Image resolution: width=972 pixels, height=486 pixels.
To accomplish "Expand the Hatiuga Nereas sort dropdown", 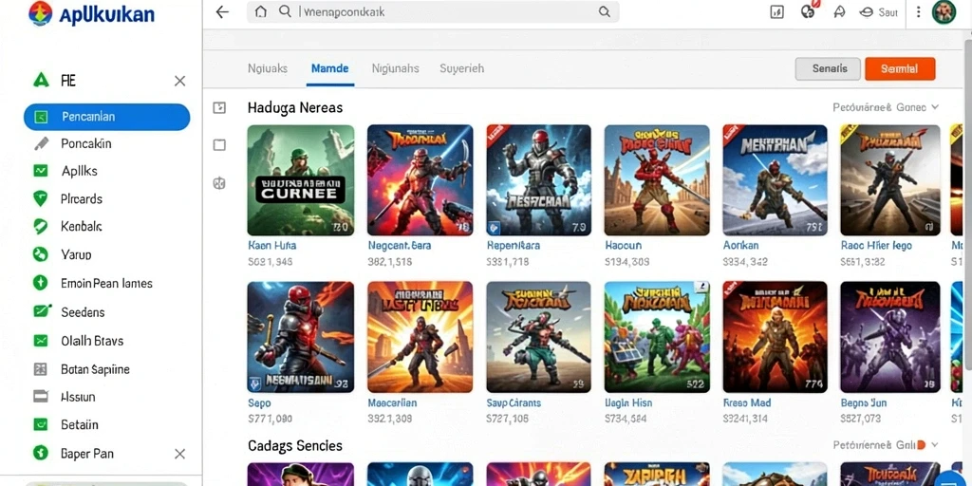I will tap(886, 107).
